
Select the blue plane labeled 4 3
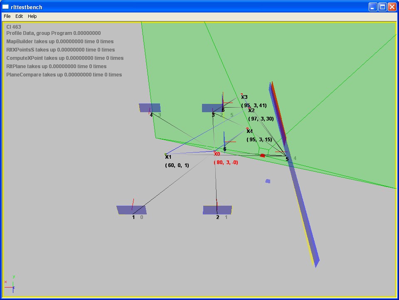pyautogui.click(x=150, y=108)
